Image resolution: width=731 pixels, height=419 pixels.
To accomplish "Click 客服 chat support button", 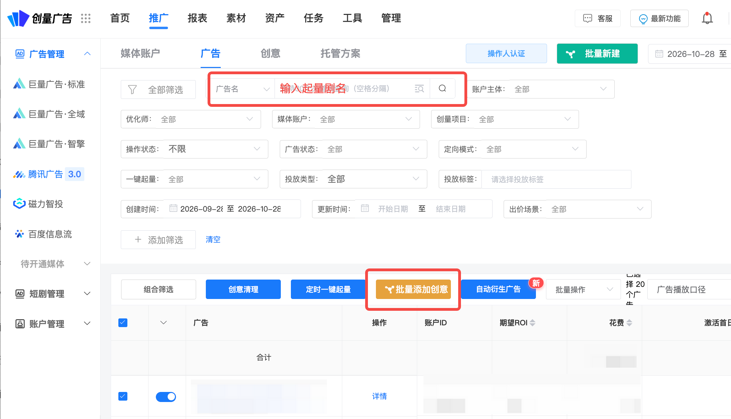I will point(598,18).
